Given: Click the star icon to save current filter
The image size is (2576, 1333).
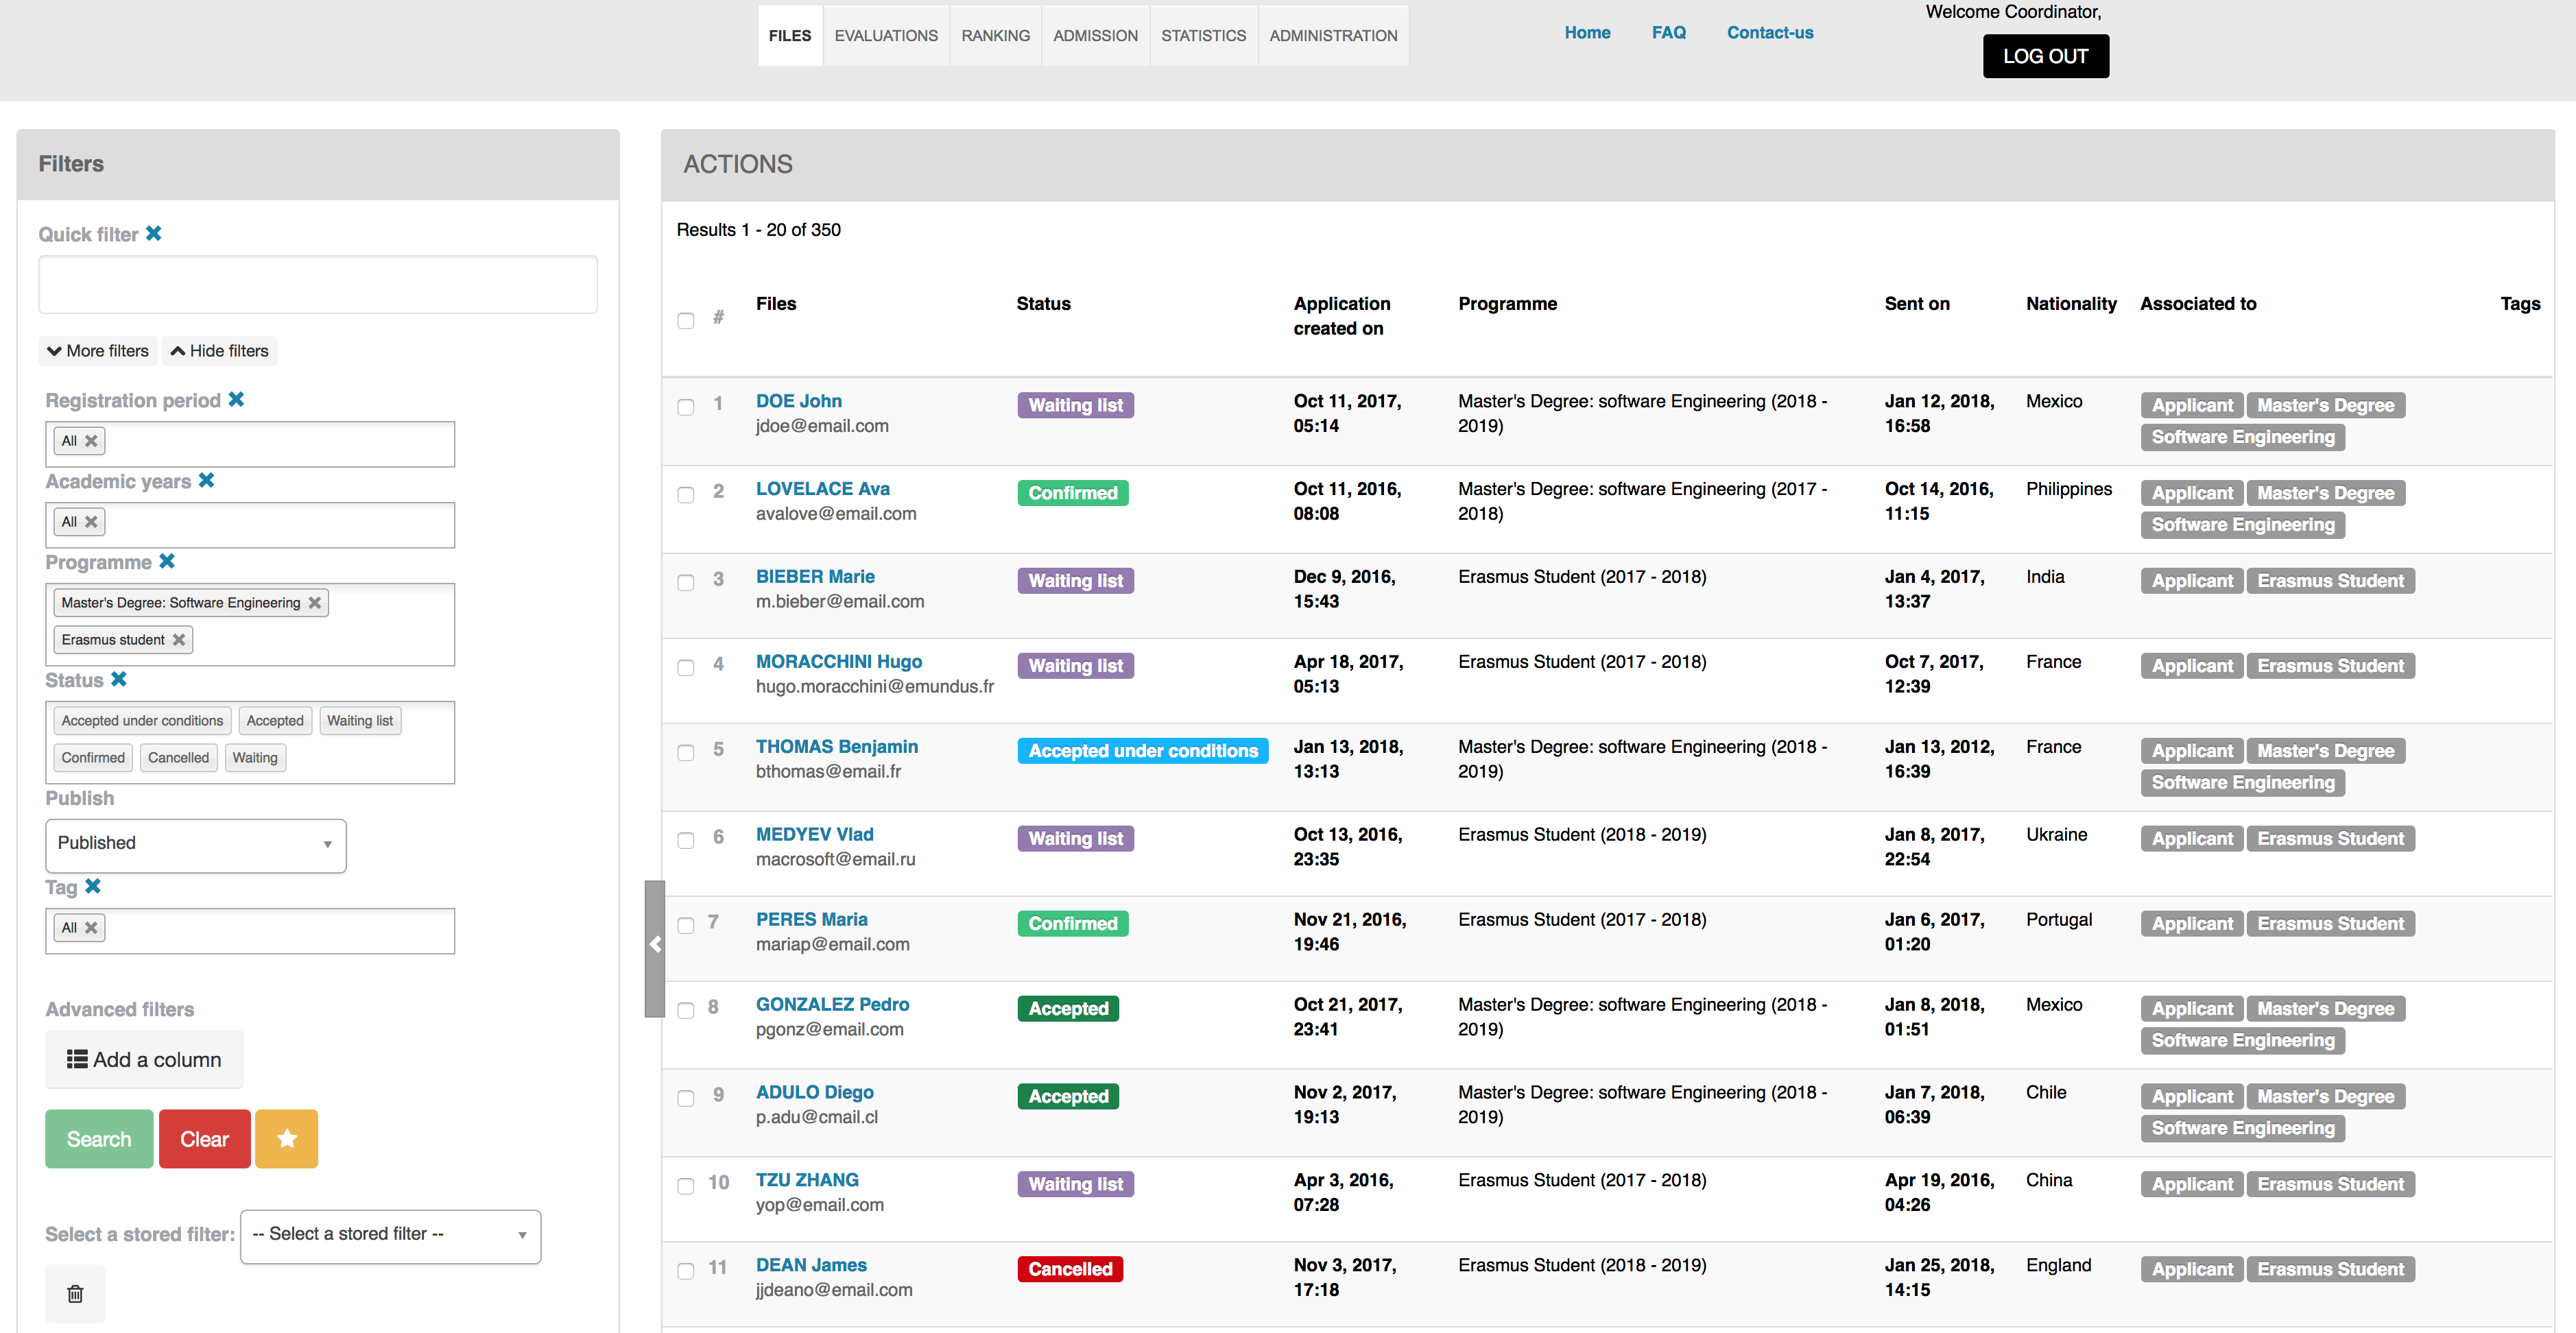Looking at the screenshot, I should point(286,1139).
